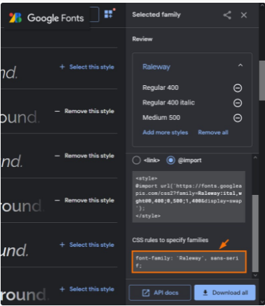Viewport: 265px width, 306px height.
Task: Share the selected family
Action: [x=227, y=15]
